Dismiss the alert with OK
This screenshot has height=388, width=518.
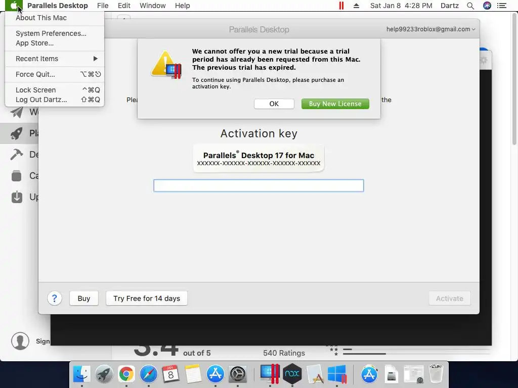274,104
